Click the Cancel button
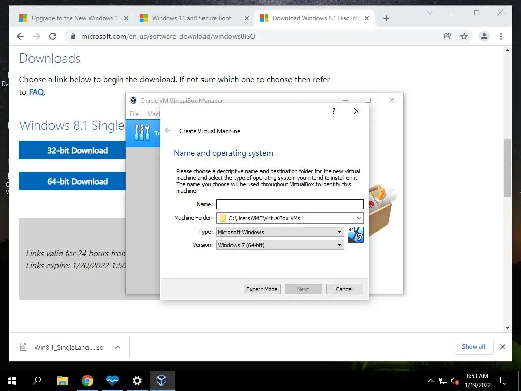 click(344, 289)
